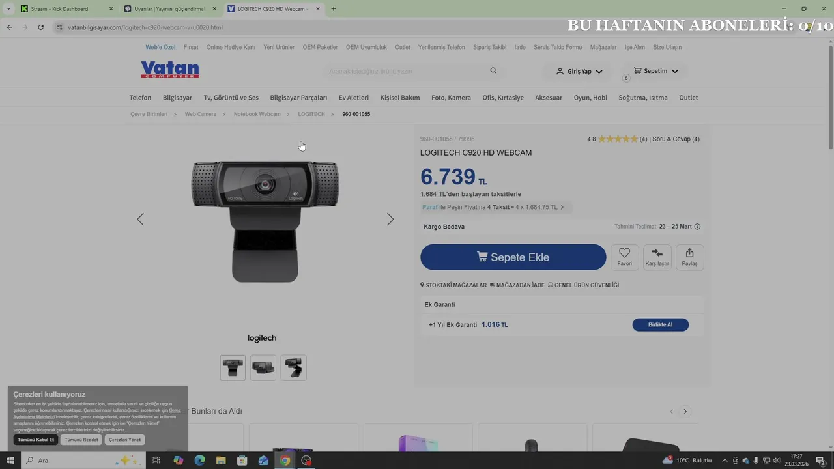Click the Chrome icon in taskbar
The image size is (834, 469).
pyautogui.click(x=285, y=461)
